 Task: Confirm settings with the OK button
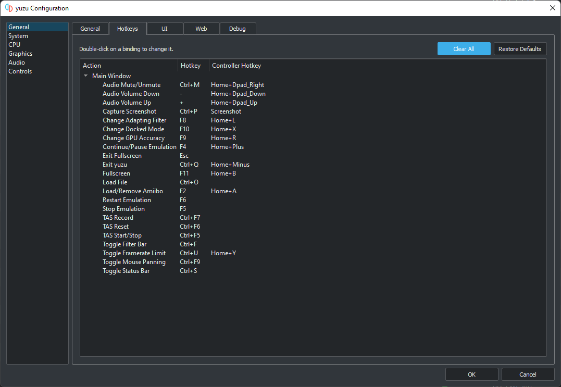pyautogui.click(x=471, y=374)
